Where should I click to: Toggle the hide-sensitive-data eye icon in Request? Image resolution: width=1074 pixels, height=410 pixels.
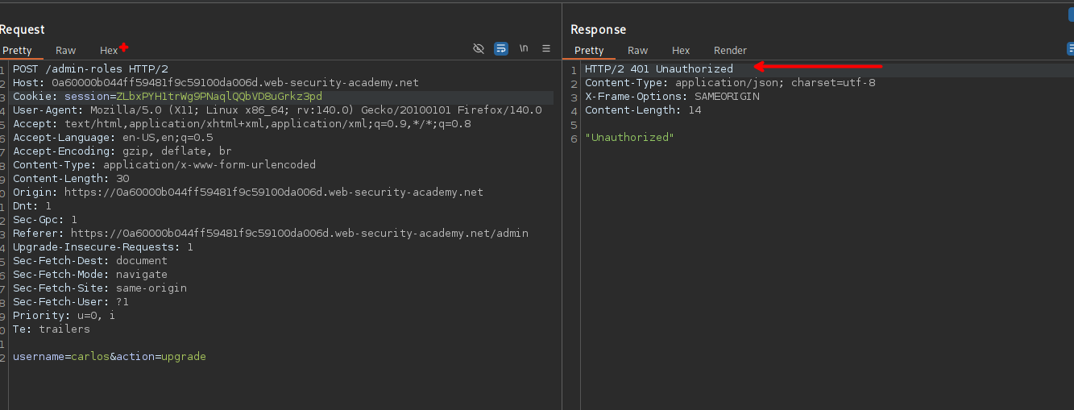(479, 48)
